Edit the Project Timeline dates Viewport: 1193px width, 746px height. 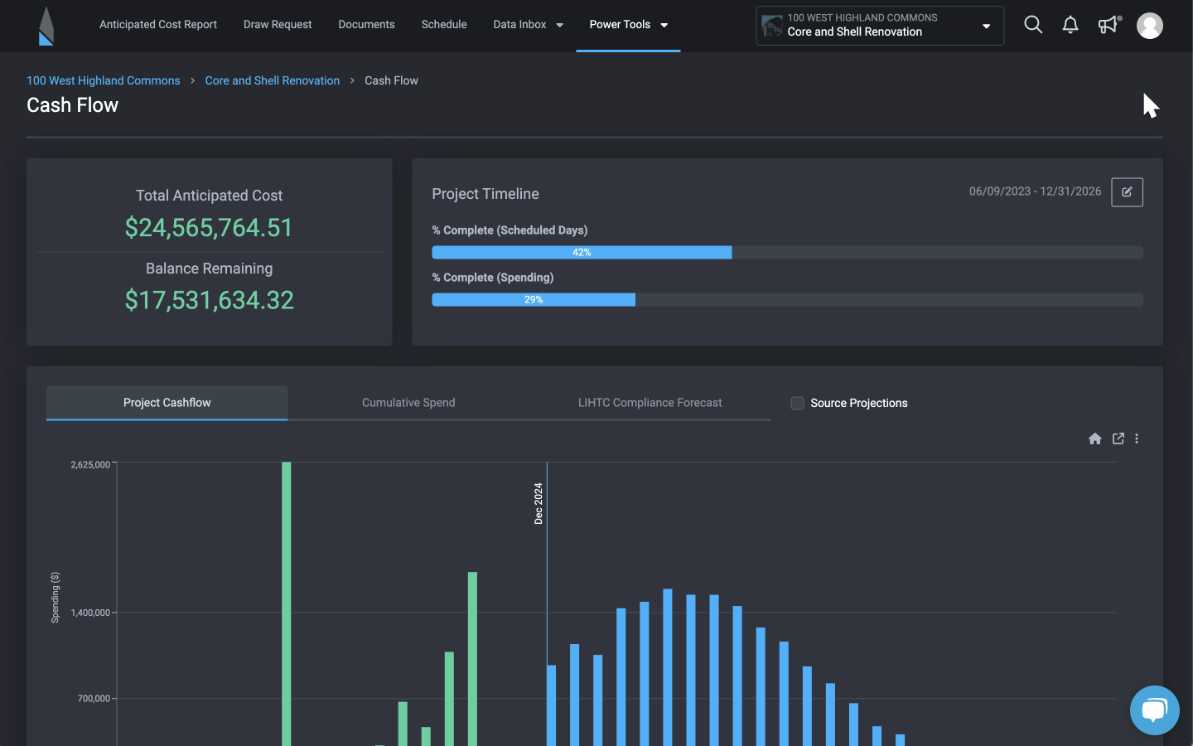(1127, 192)
